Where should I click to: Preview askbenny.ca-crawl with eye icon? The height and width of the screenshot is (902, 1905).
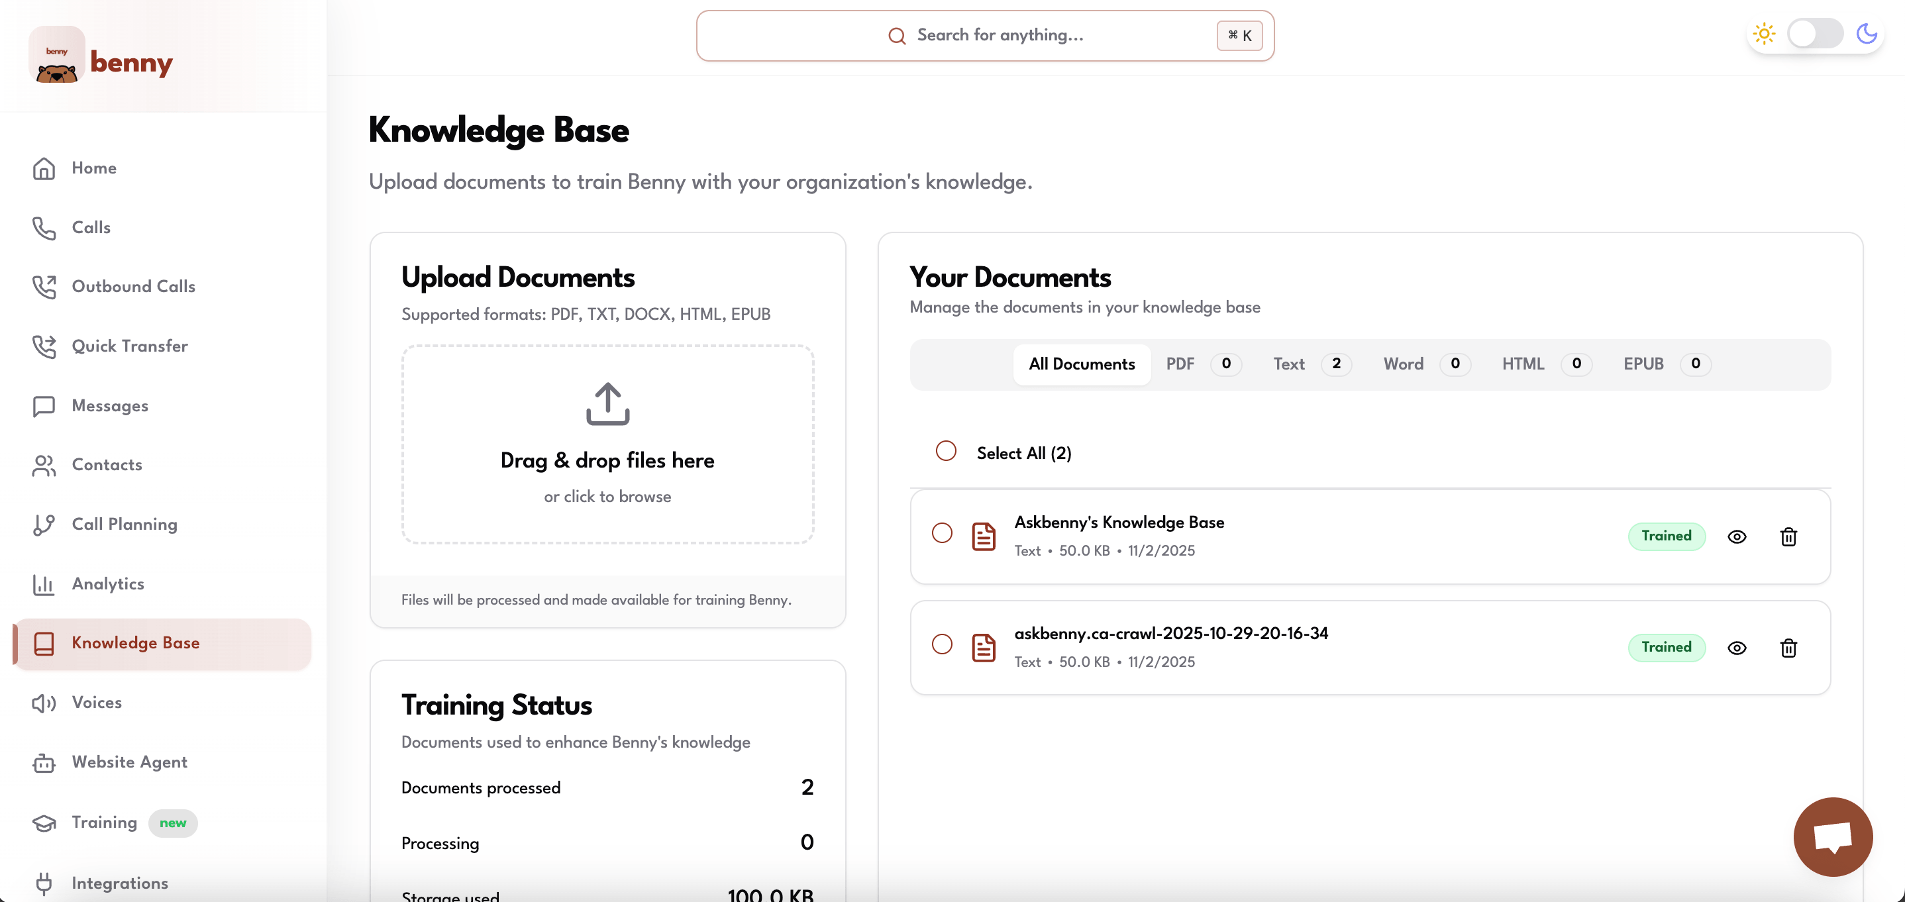[1736, 648]
